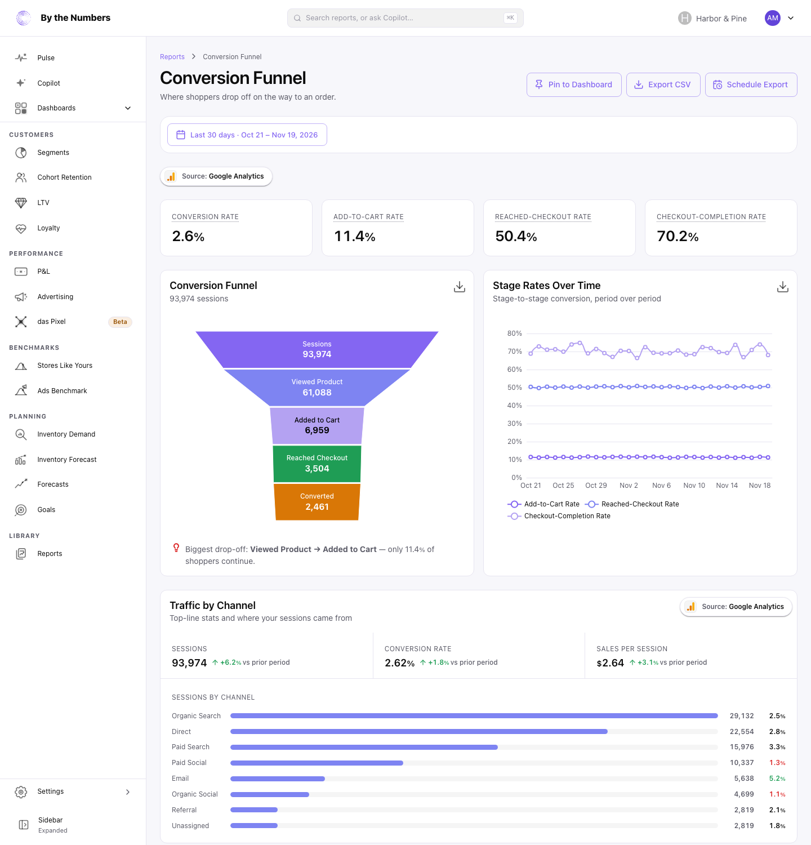Download the Conversion Funnel chart
Image resolution: width=811 pixels, height=845 pixels.
click(460, 287)
